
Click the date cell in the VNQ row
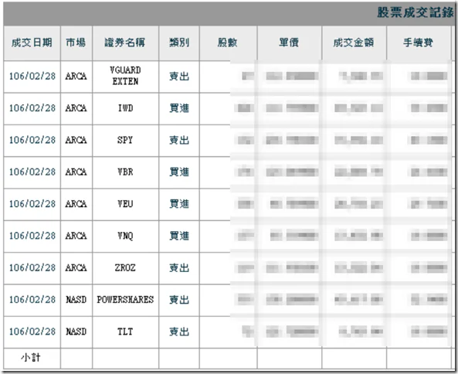pos(32,236)
